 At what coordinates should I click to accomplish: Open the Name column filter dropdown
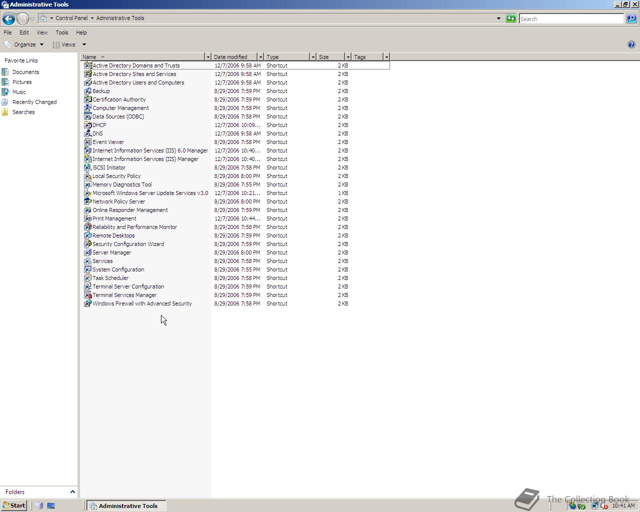207,57
